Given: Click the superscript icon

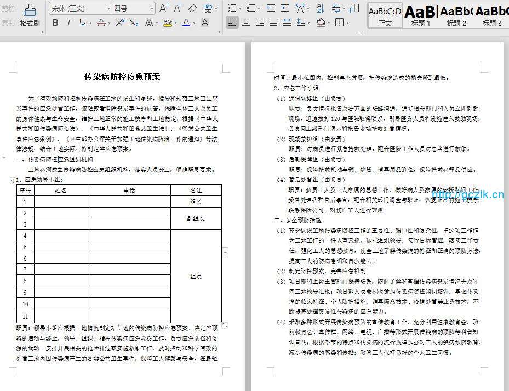Looking at the screenshot, I should [x=120, y=22].
